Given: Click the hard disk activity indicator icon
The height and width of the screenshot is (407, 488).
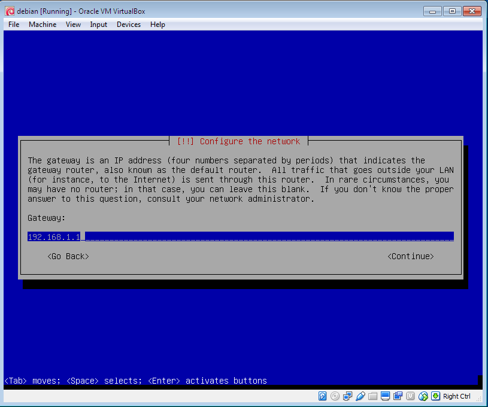Looking at the screenshot, I should click(x=322, y=396).
